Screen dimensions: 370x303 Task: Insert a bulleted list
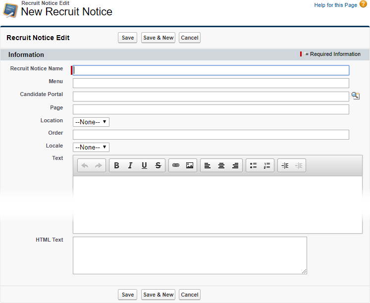253,165
